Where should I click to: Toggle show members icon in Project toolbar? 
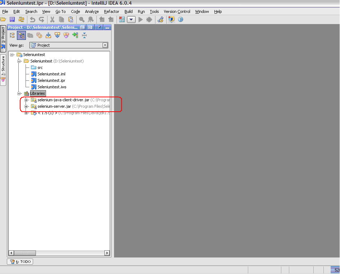pos(39,35)
